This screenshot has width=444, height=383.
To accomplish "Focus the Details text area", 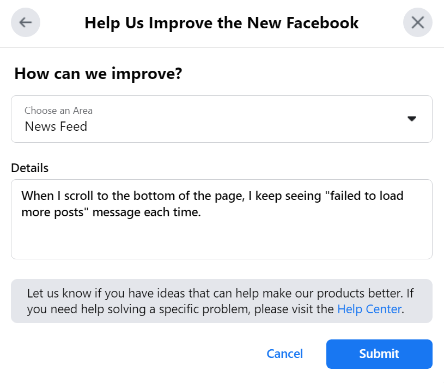I will (221, 234).
